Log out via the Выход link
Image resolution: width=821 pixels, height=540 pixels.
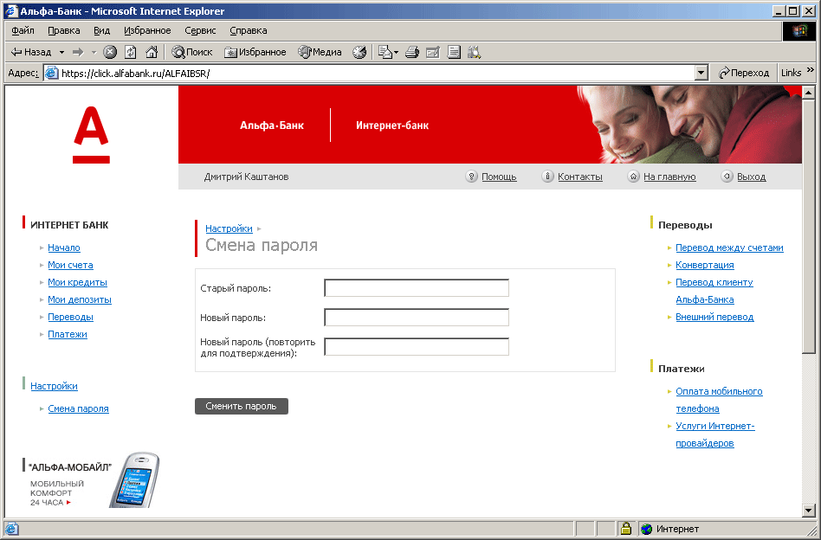click(752, 177)
